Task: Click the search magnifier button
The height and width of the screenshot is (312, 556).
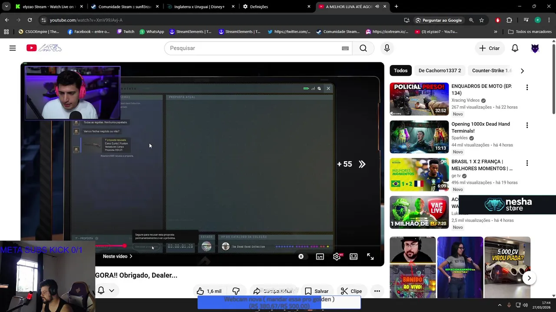Action: pyautogui.click(x=363, y=48)
